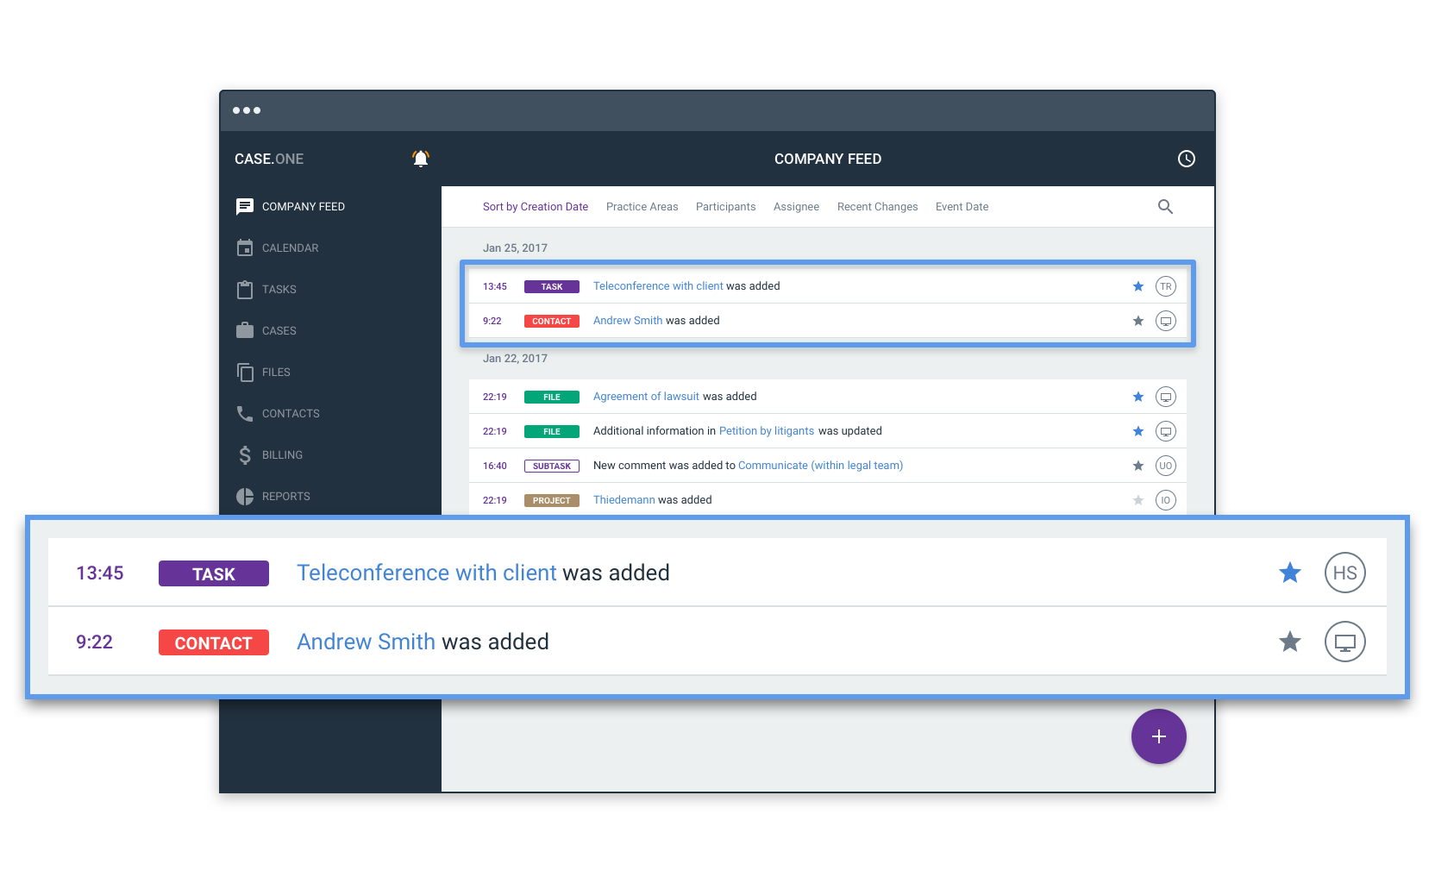Select Sort by Creation Date
Image resolution: width=1435 pixels, height=883 pixels.
[x=535, y=207]
